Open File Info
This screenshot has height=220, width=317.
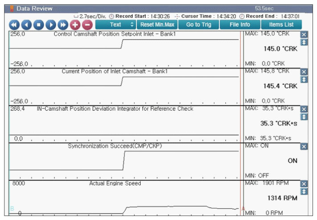pyautogui.click(x=240, y=24)
